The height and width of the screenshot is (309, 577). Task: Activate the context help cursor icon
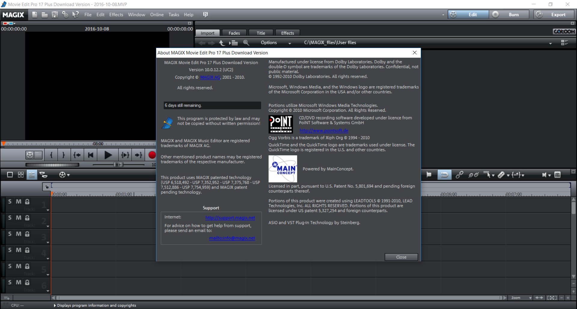coord(75,14)
